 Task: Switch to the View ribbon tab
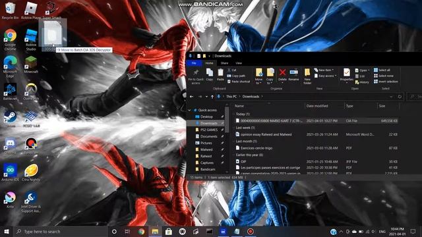pyautogui.click(x=239, y=63)
